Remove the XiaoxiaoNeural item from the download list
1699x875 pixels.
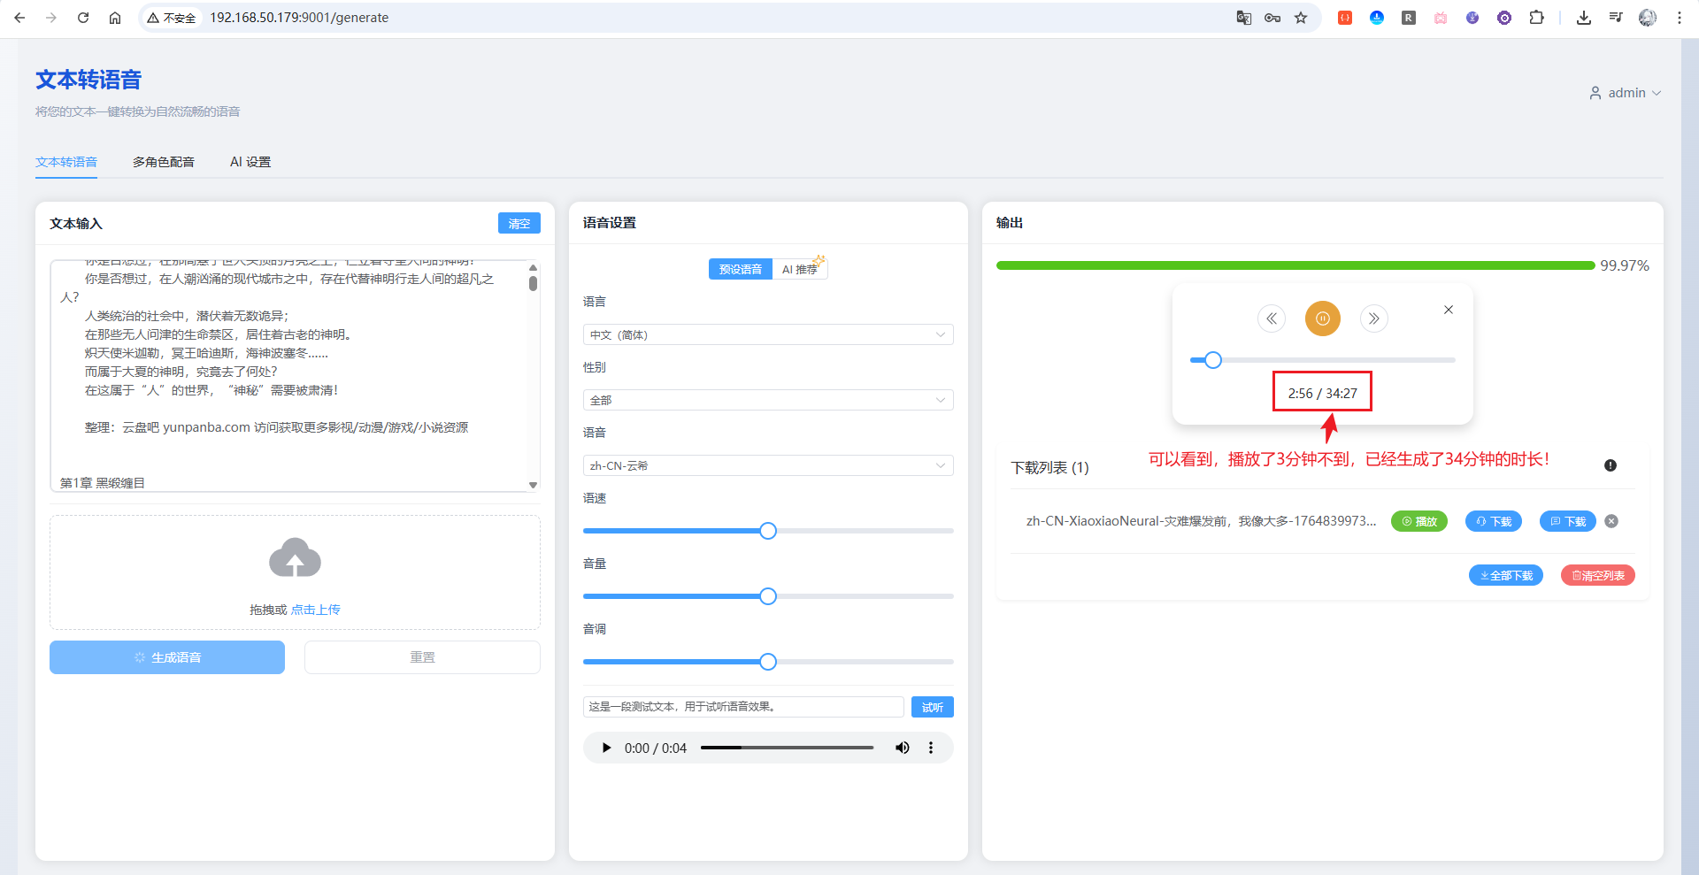(1611, 521)
